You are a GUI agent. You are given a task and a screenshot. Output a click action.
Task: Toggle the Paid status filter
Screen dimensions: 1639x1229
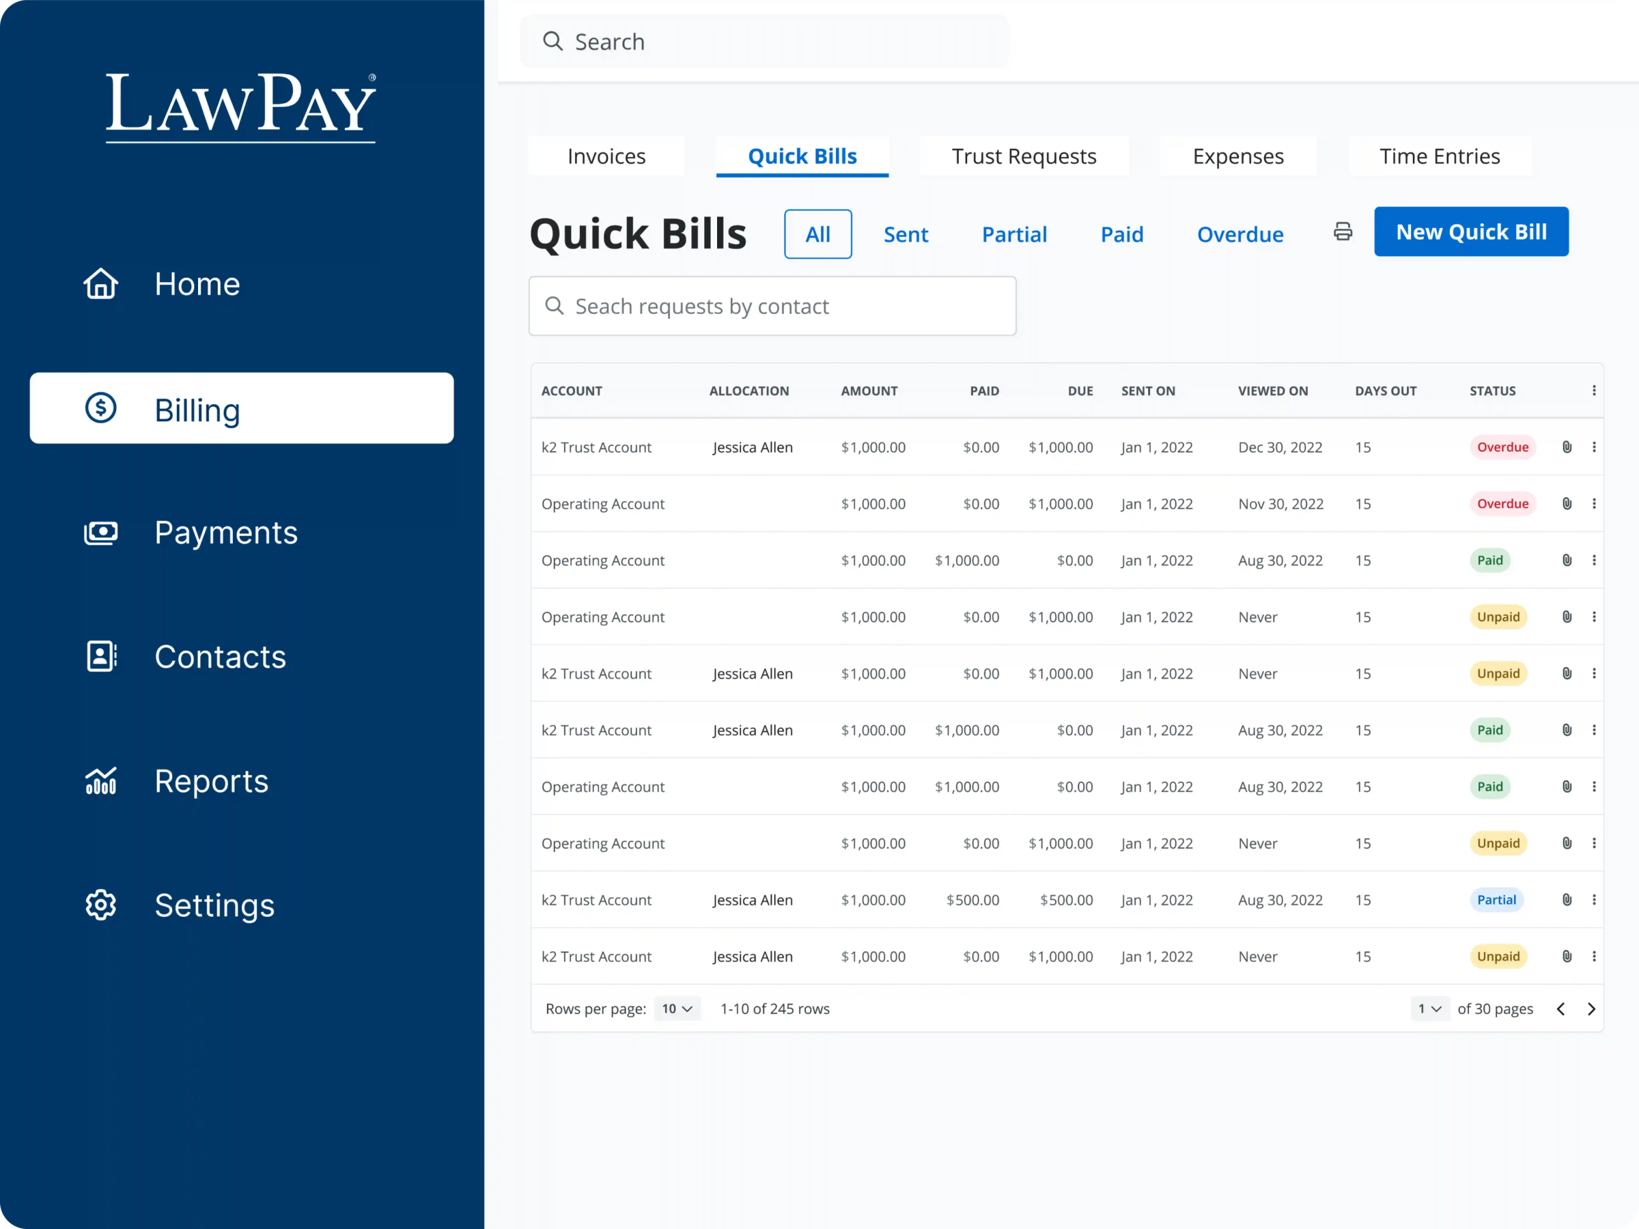[x=1122, y=234]
